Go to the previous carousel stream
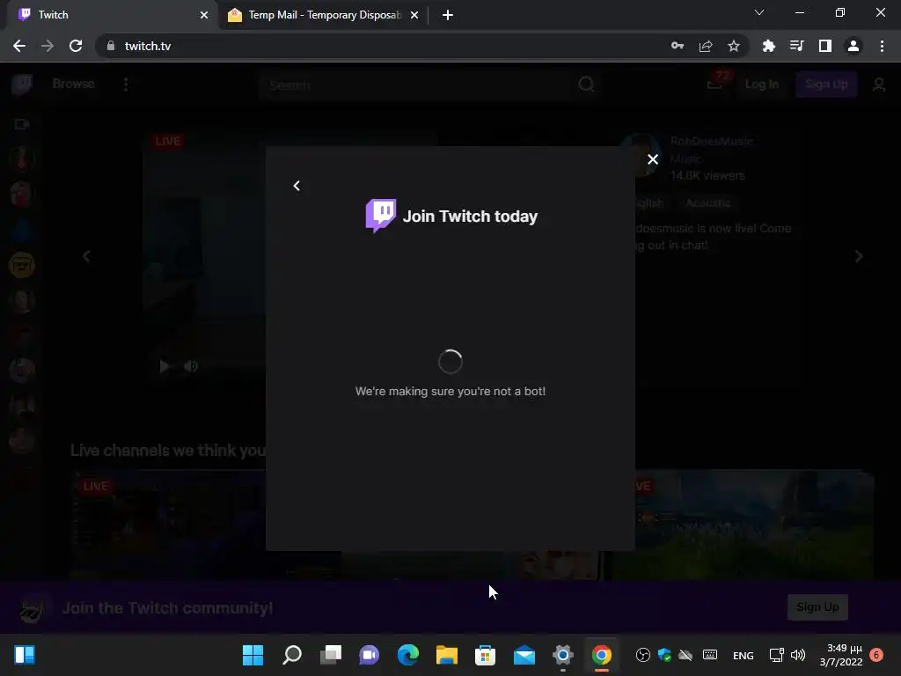The height and width of the screenshot is (676, 901). click(x=87, y=256)
